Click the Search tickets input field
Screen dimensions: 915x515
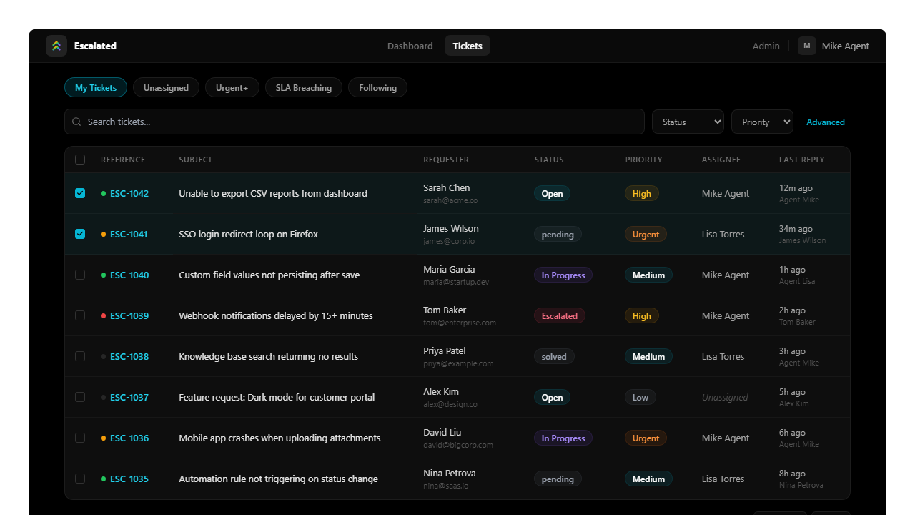pos(355,122)
